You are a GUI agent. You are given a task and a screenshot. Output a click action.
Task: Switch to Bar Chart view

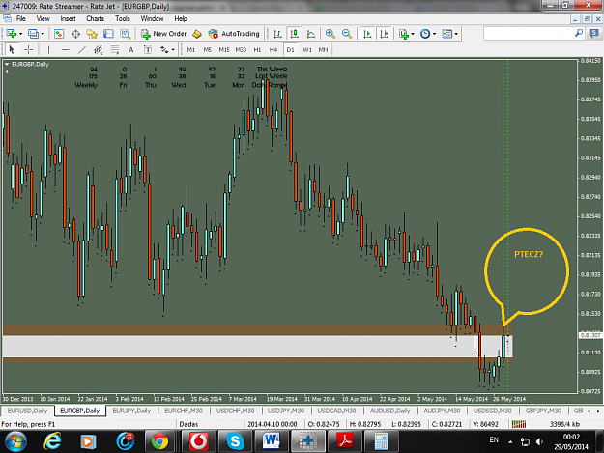[277, 34]
